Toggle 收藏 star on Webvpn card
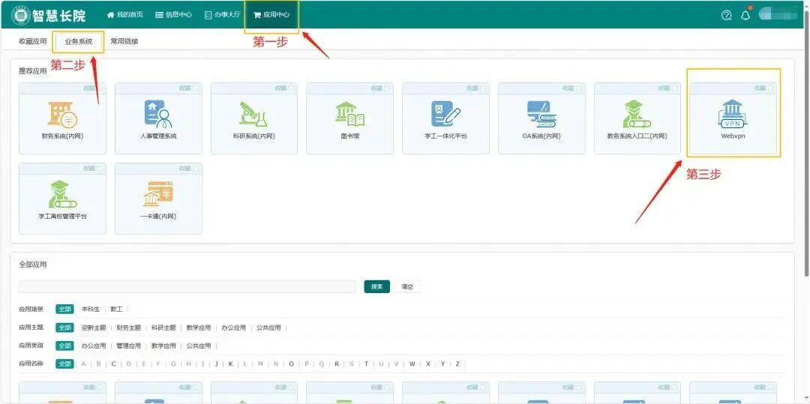Image resolution: width=810 pixels, height=404 pixels. (770, 88)
